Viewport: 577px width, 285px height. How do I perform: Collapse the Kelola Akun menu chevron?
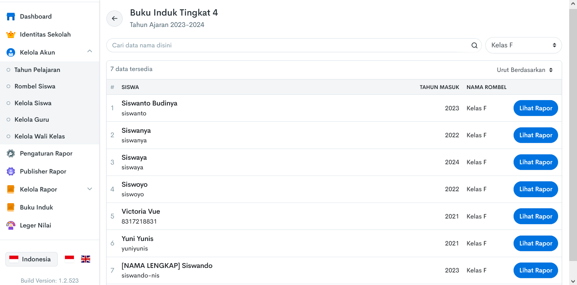90,52
